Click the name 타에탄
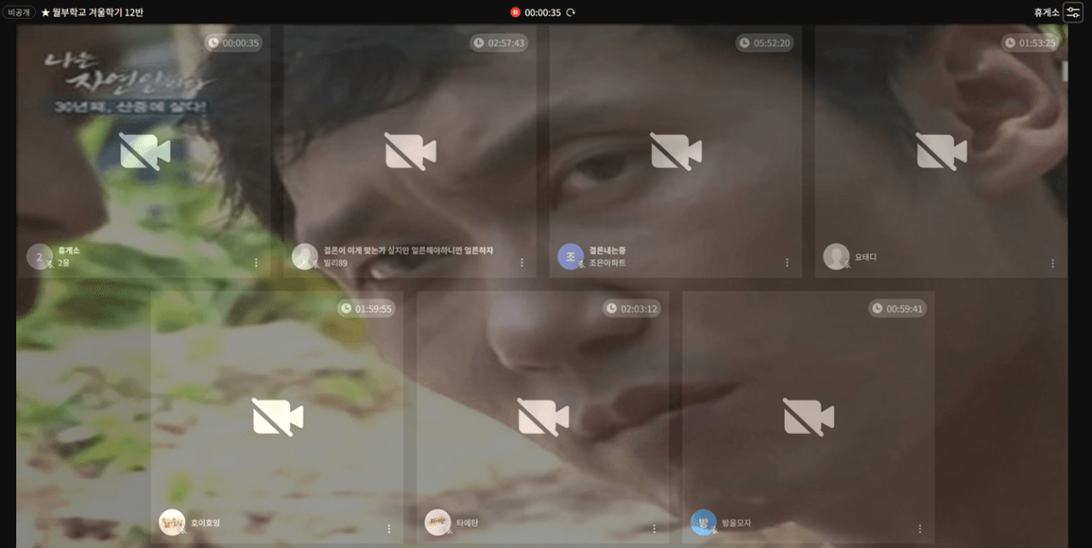1092x548 pixels. 467,523
